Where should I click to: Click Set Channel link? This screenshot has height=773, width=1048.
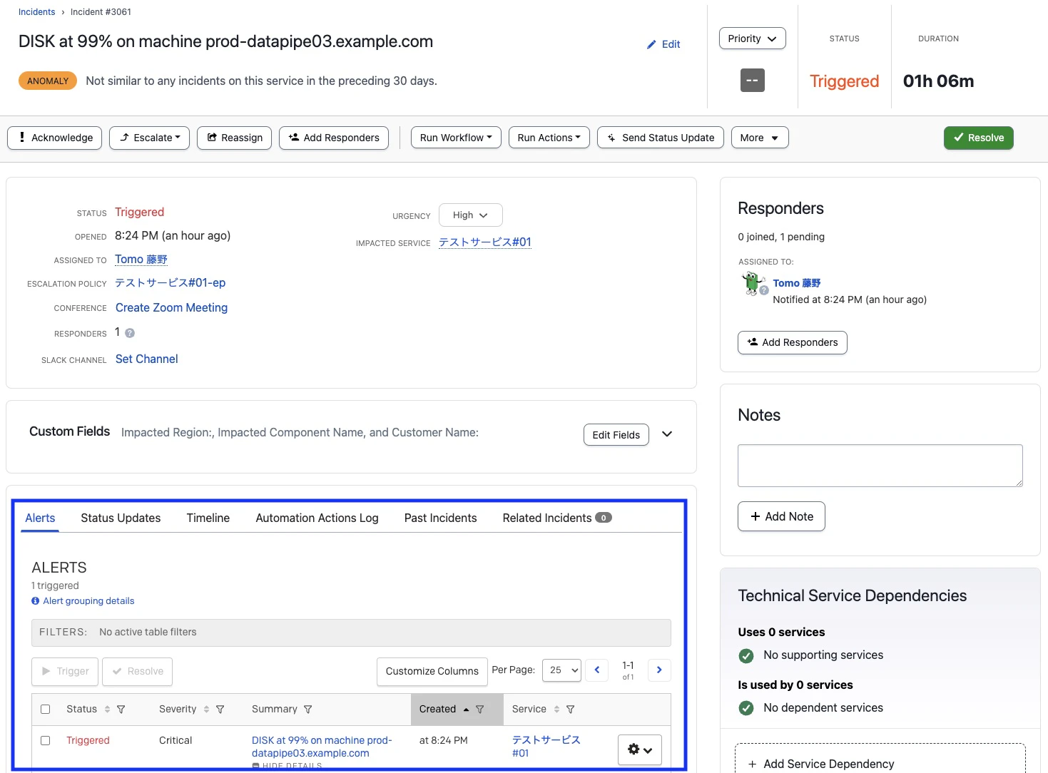(147, 359)
